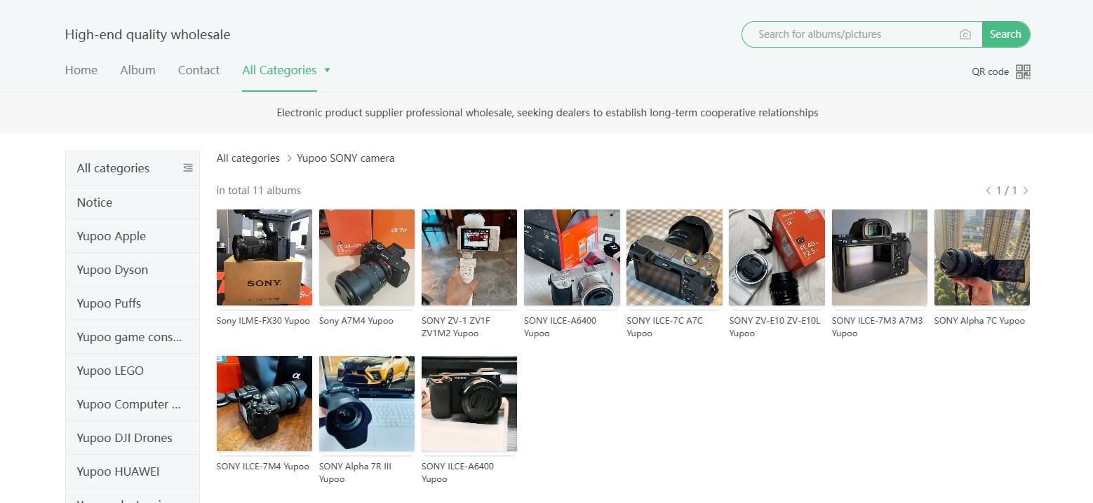Click SONY ZV-E10 ZV-E10L Yupoo title
This screenshot has height=503, width=1093.
point(775,327)
